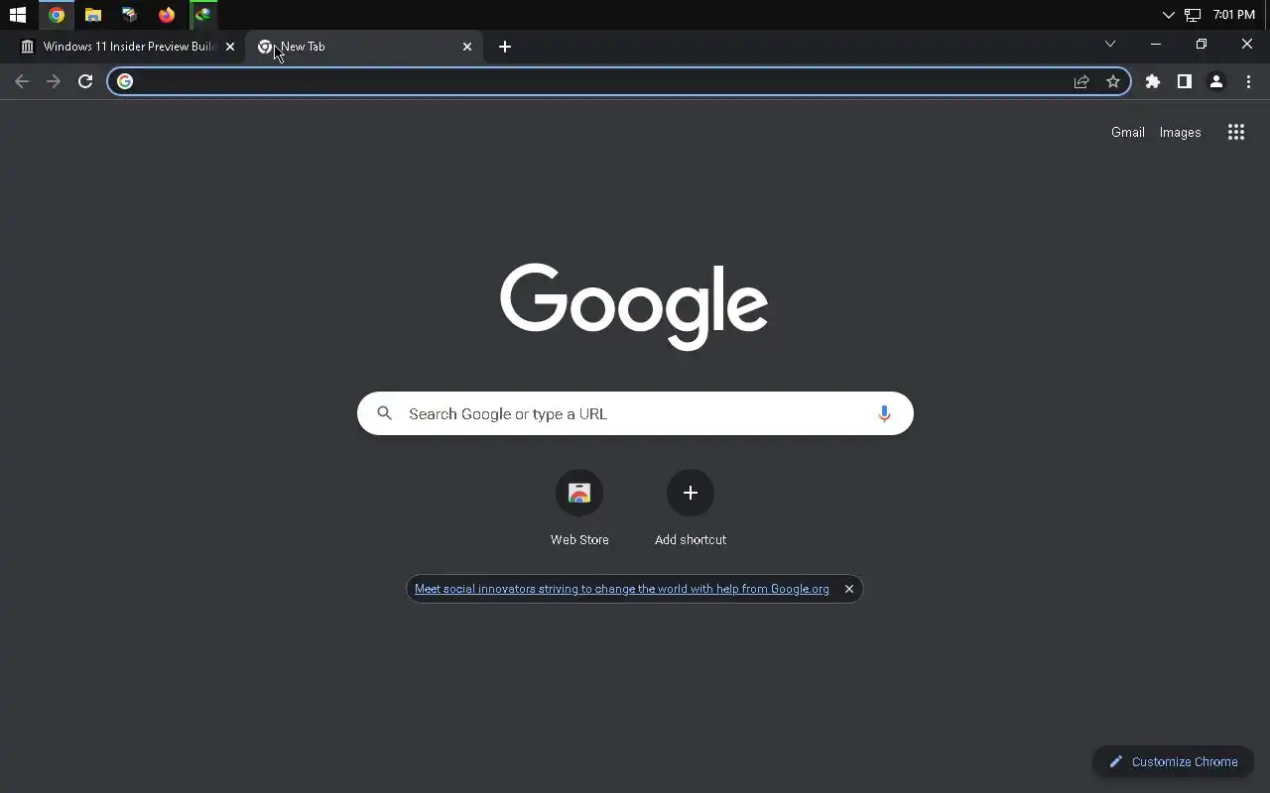Click the 7:01 PM clock
This screenshot has height=793, width=1270.
(x=1234, y=15)
